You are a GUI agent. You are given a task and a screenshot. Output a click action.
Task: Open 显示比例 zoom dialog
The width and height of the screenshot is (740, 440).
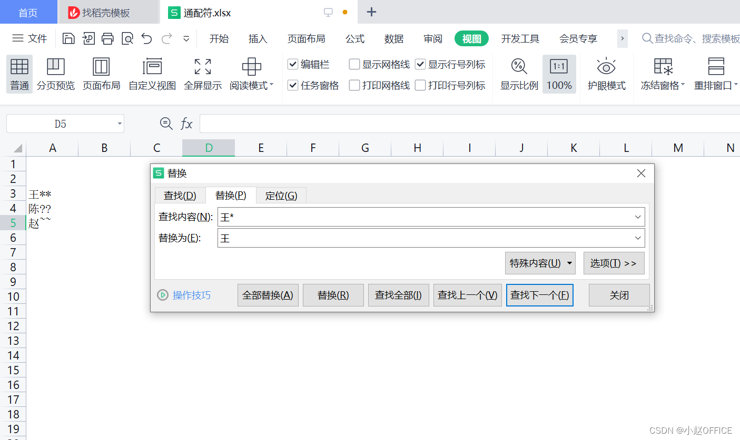tap(519, 67)
